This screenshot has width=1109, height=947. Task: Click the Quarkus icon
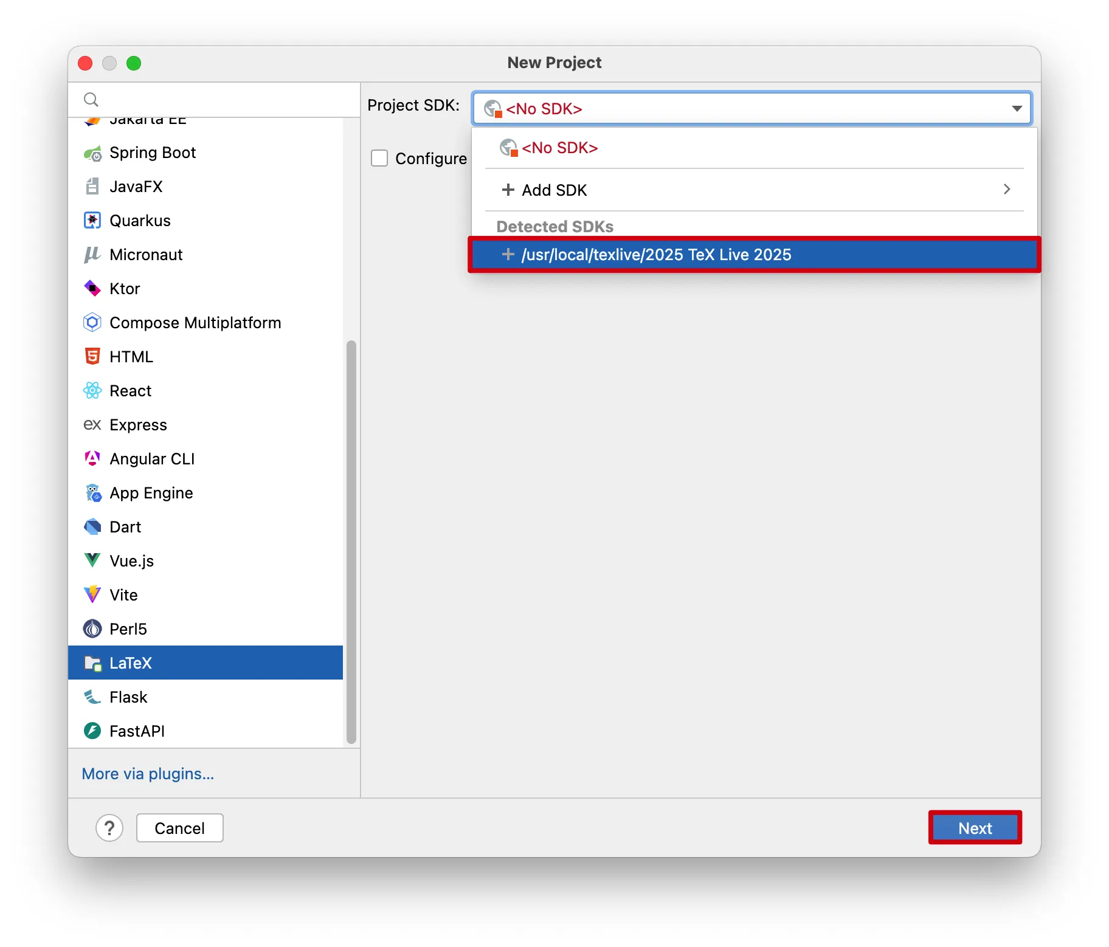[92, 221]
